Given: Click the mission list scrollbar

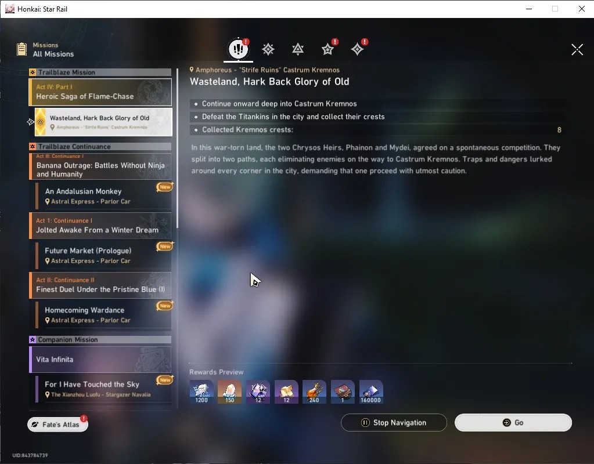Looking at the screenshot, I should click(x=177, y=147).
